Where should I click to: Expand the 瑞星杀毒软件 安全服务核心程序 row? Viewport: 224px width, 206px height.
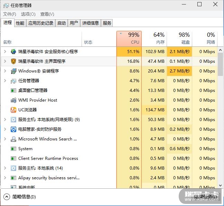point(5,51)
